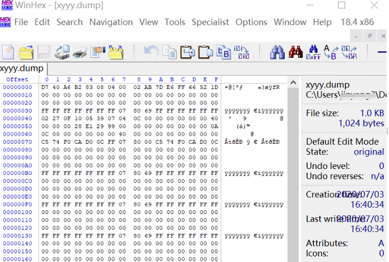Select the xyyy.dump document tab
This screenshot has width=389, height=262.
[23, 68]
